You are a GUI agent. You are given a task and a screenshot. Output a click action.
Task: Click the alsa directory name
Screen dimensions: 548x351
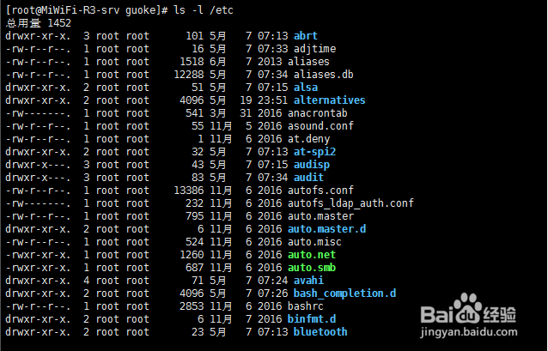pyautogui.click(x=305, y=88)
